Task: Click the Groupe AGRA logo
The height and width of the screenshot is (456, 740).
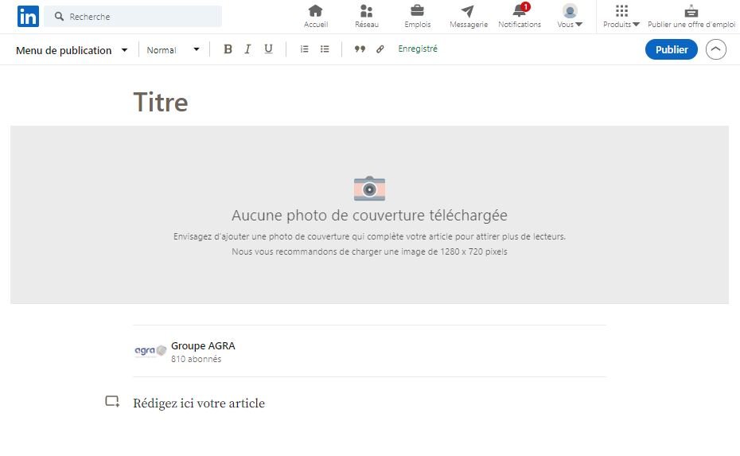Action: point(150,351)
